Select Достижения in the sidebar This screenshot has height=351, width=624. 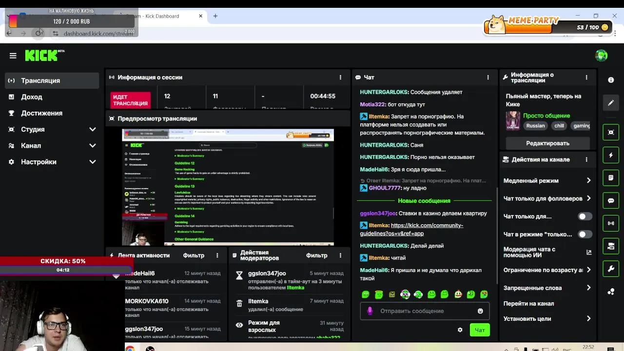pyautogui.click(x=52, y=113)
